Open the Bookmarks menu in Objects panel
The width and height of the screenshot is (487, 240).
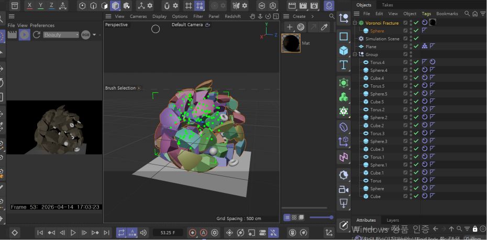coord(447,14)
